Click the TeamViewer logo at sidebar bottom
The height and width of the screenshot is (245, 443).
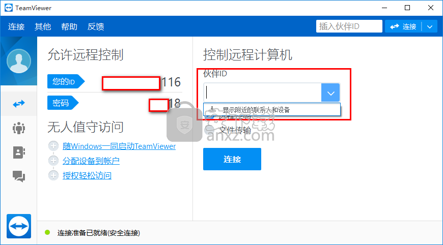(19, 226)
